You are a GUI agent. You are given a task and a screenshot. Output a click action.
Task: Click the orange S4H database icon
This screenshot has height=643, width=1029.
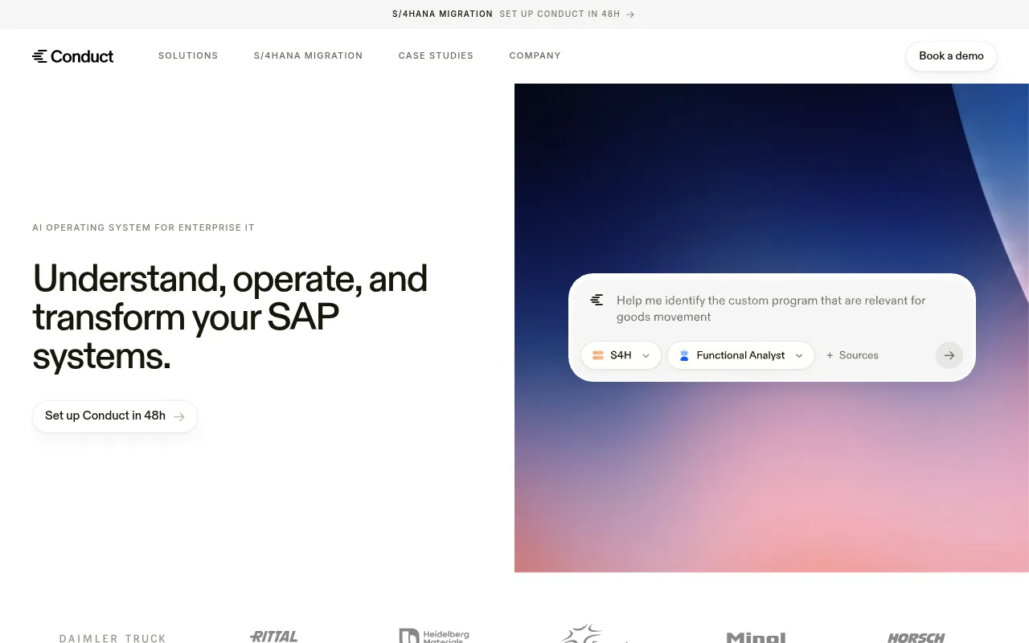click(x=598, y=355)
